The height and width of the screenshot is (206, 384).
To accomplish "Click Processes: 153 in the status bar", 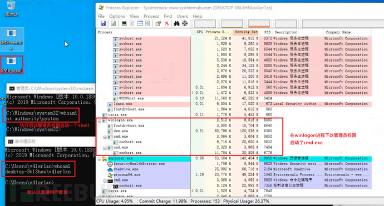I will 205,202.
